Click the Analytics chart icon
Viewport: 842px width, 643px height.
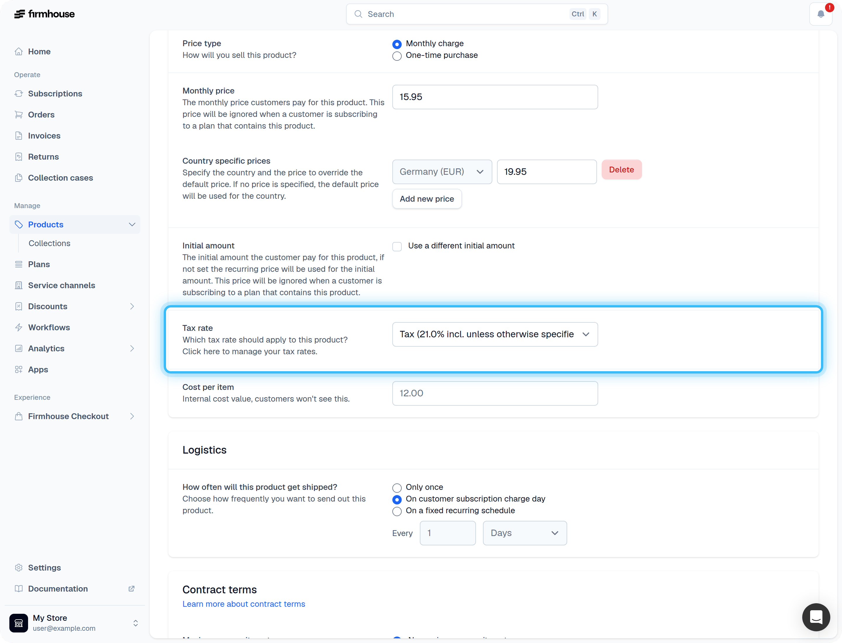coord(19,348)
